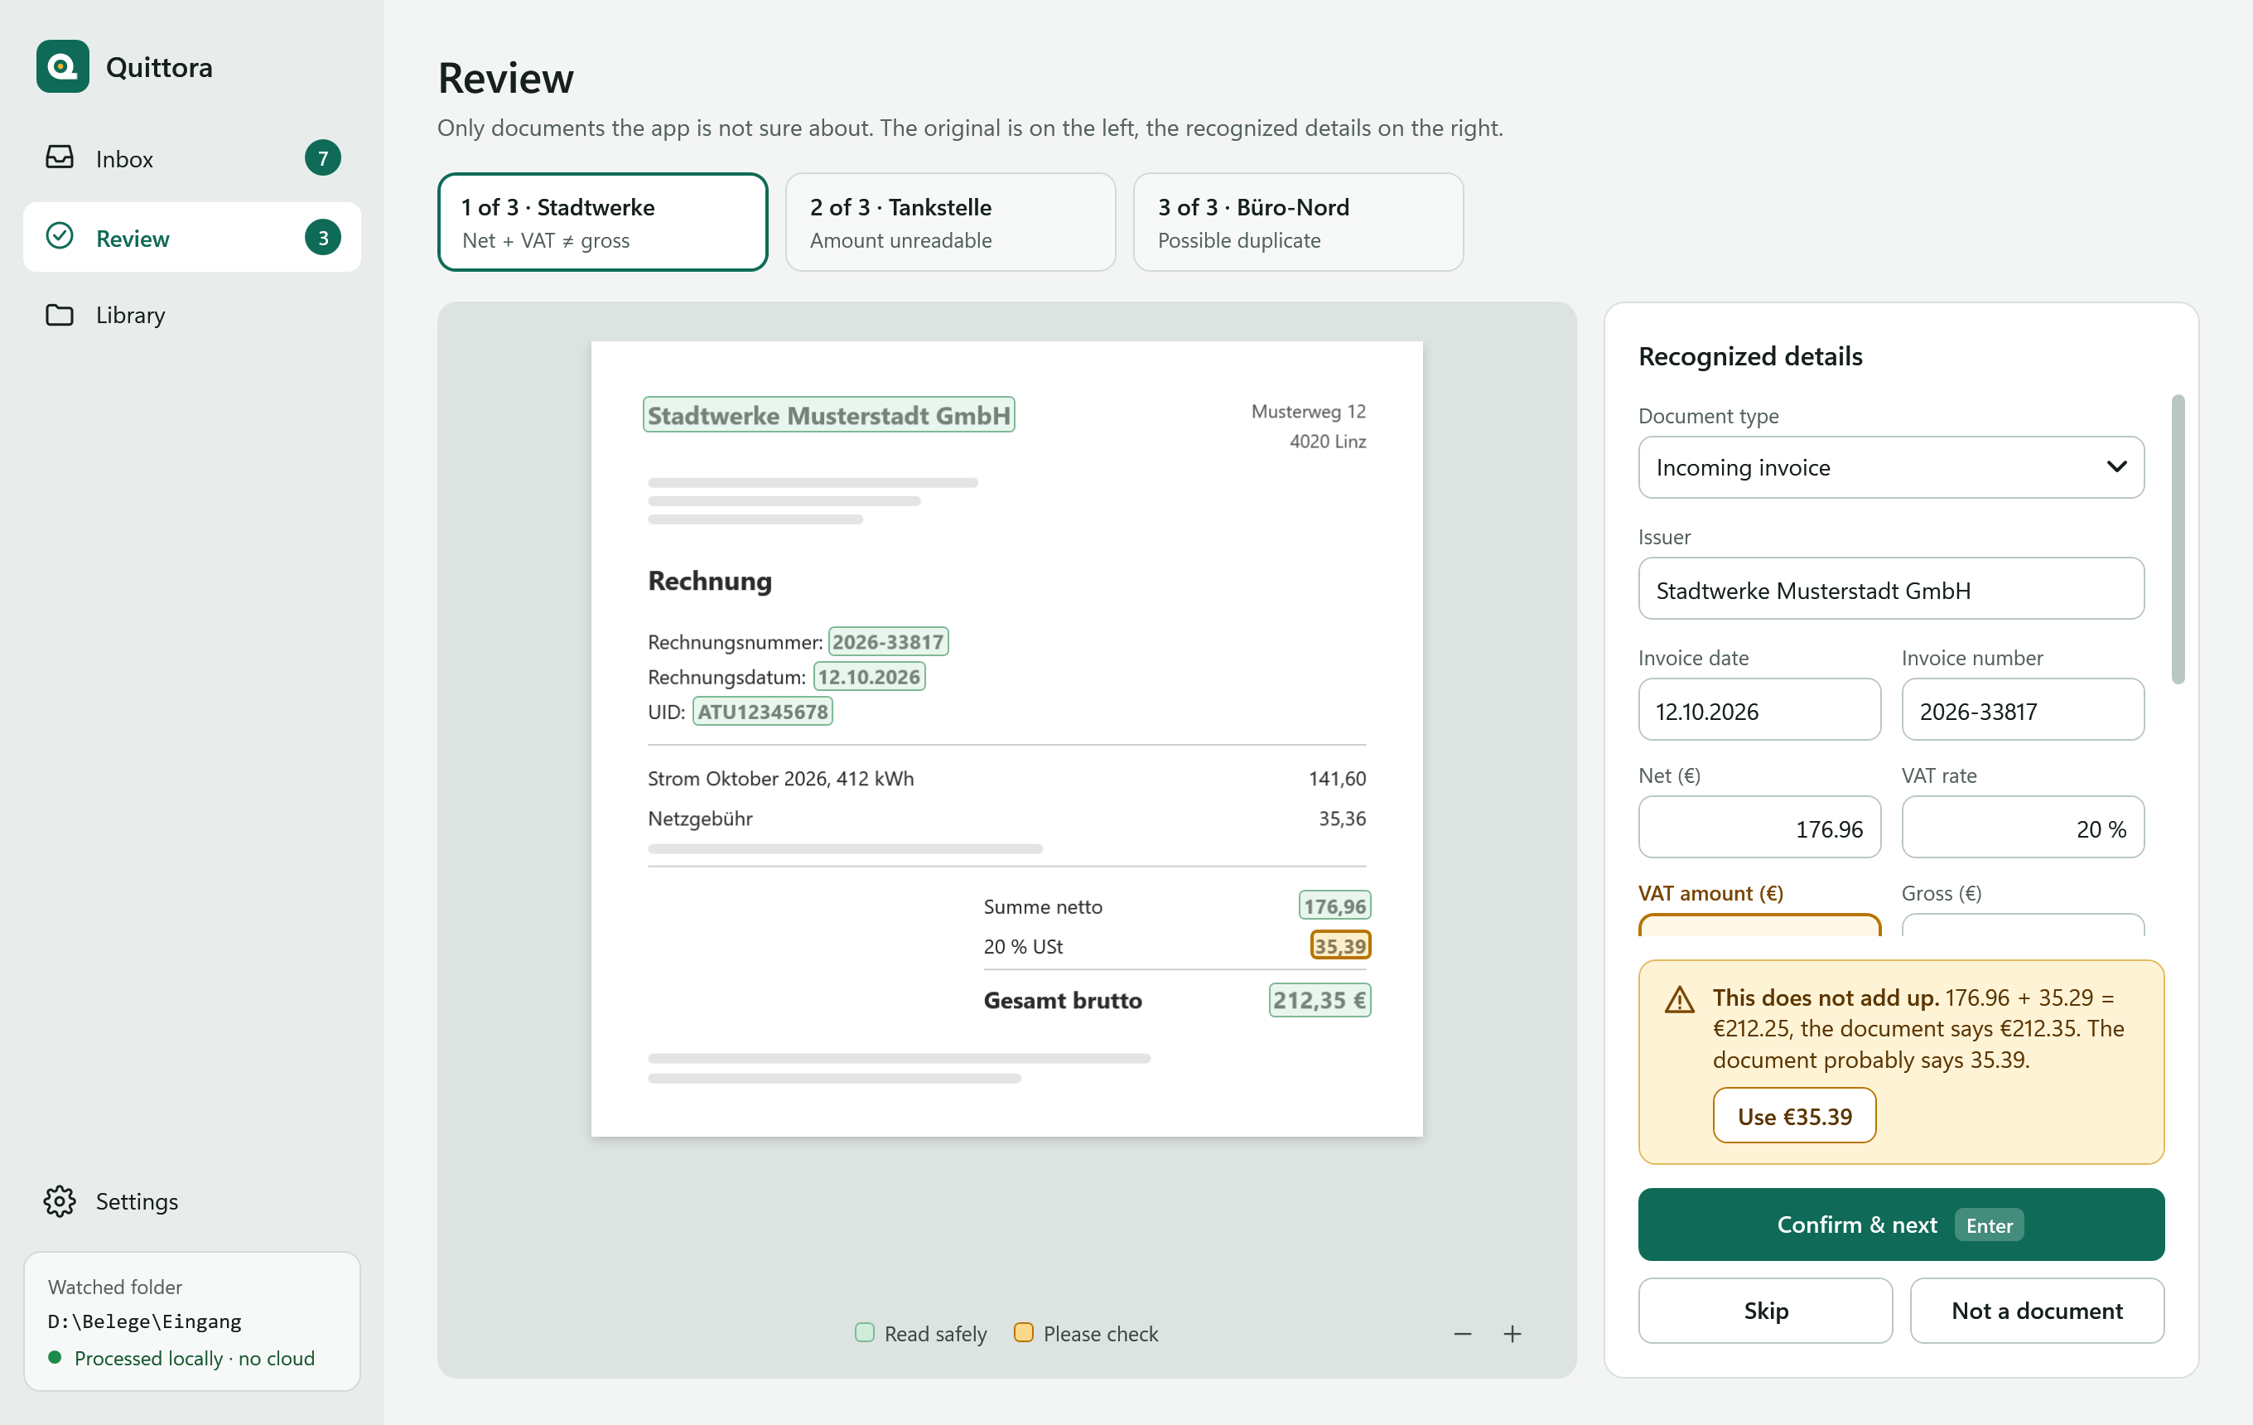Click the VAT amount (€) field
The width and height of the screenshot is (2253, 1425).
click(1759, 925)
